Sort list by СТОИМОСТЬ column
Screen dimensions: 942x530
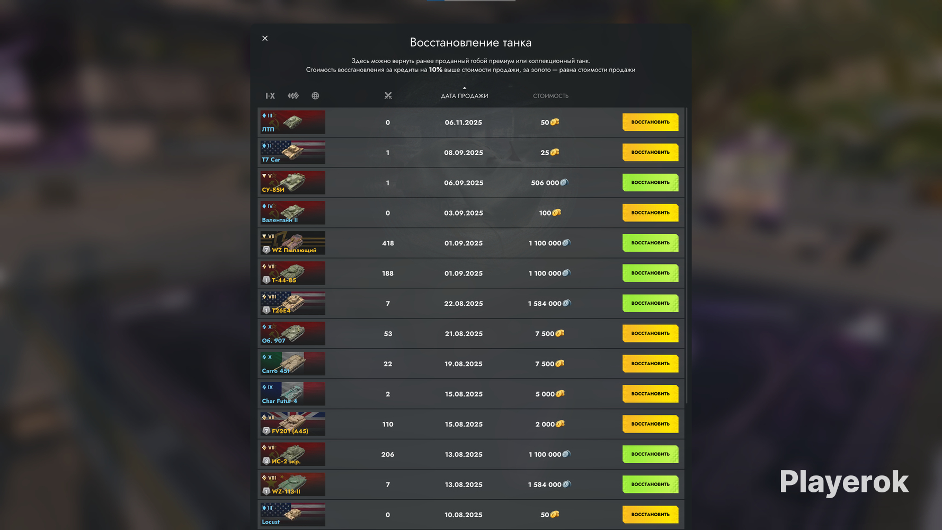tap(550, 96)
